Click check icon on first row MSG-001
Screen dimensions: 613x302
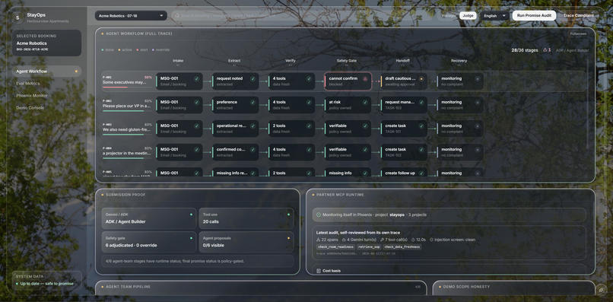[196, 78]
